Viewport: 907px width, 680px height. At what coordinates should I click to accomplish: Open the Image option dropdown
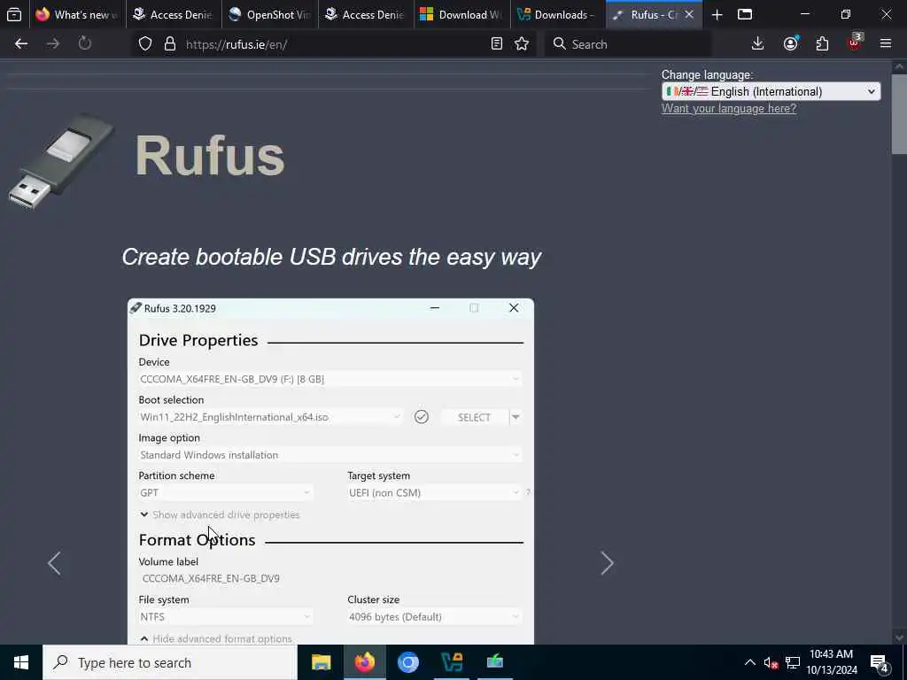click(x=329, y=455)
